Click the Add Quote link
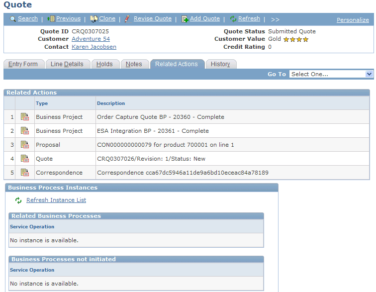Image resolution: width=376 pixels, height=292 pixels. tap(205, 18)
